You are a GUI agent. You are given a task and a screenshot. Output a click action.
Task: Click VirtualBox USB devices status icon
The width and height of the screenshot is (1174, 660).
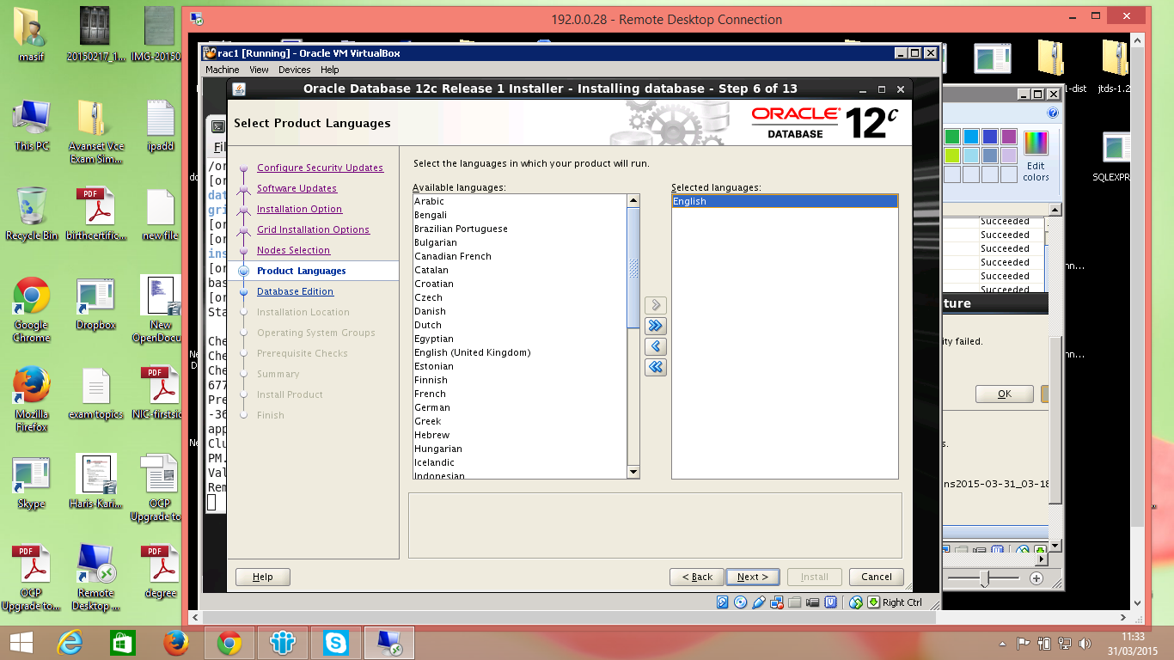759,602
